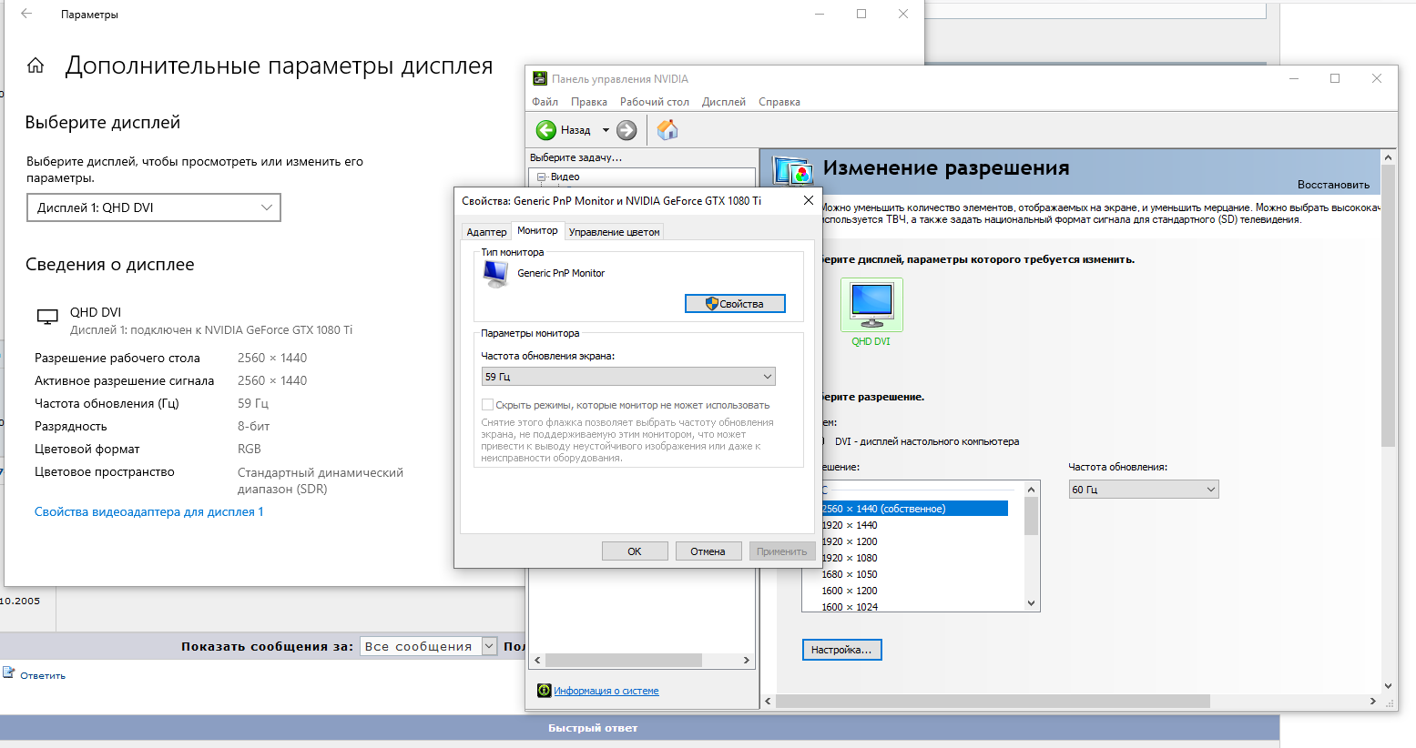Viewport: 1416px width, 748px height.
Task: Go to Settings home via the house icon
Action: click(36, 66)
